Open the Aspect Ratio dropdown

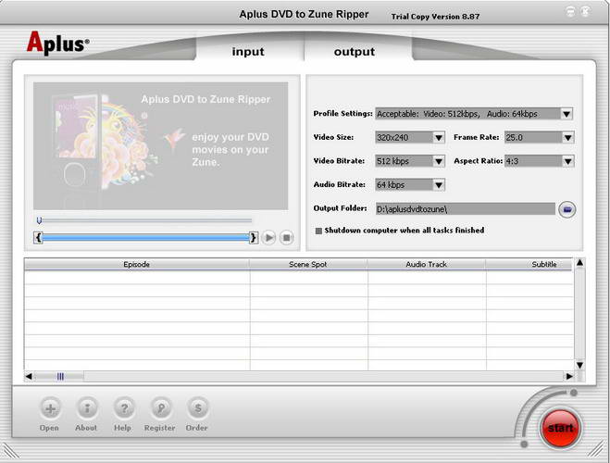(x=566, y=161)
